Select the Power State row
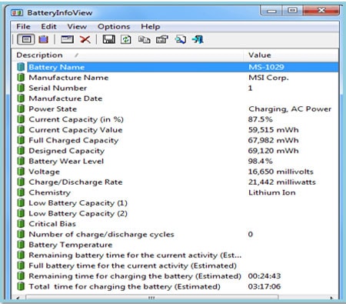 [175, 109]
